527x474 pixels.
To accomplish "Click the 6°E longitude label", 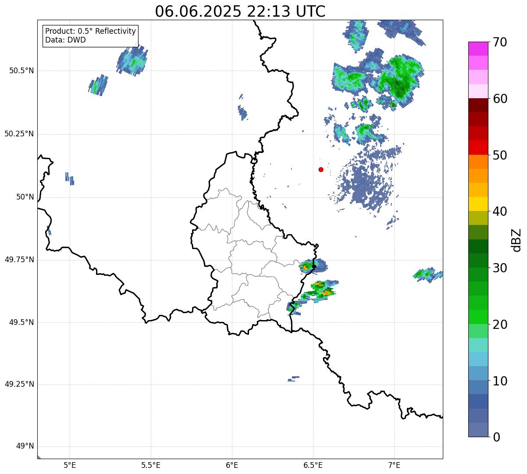I will pos(232,465).
